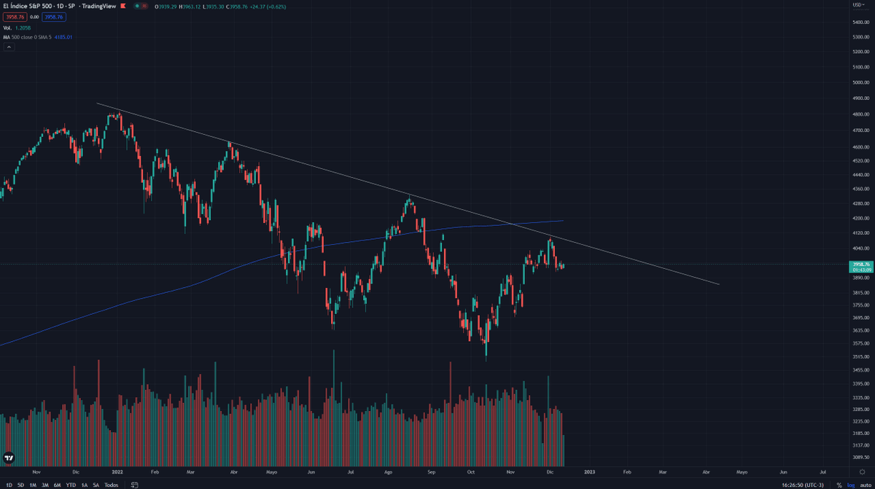Select the 1M time range
The height and width of the screenshot is (489, 875).
tap(33, 485)
